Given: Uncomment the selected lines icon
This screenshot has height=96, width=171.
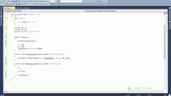Looking at the screenshot, I should (25, 4).
